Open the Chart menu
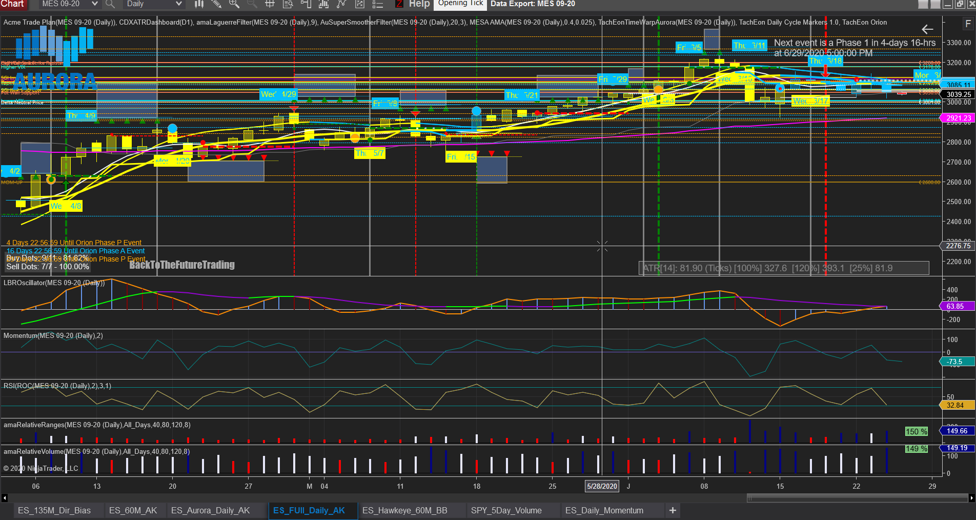Viewport: 976px width, 520px height. tap(12, 4)
